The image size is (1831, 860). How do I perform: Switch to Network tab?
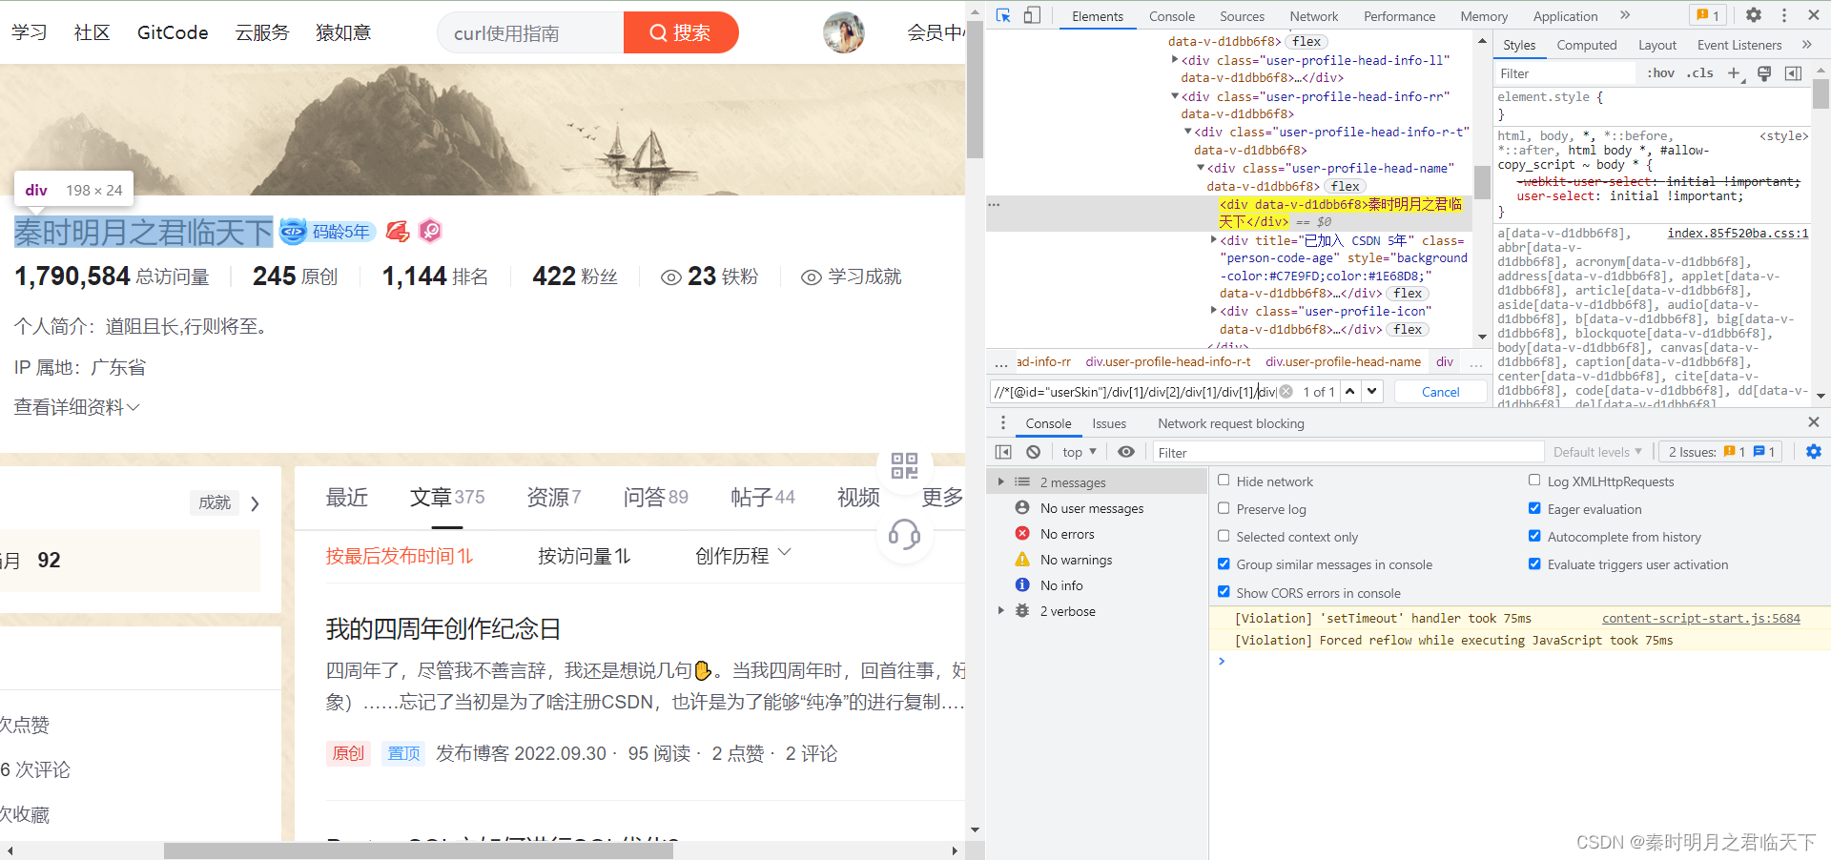[1314, 16]
